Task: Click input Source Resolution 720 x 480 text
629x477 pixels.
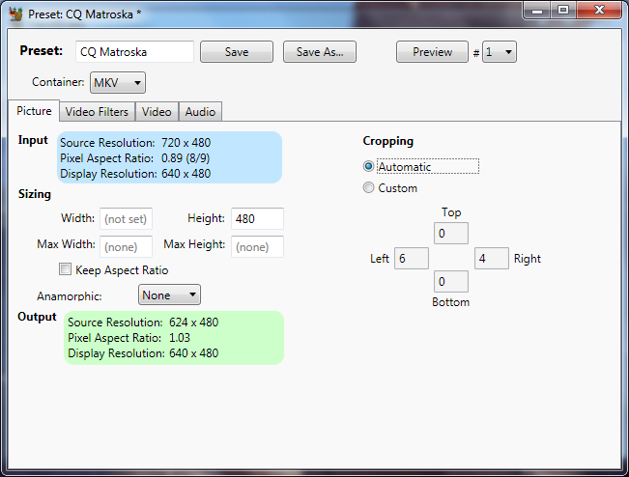Action: tap(135, 143)
